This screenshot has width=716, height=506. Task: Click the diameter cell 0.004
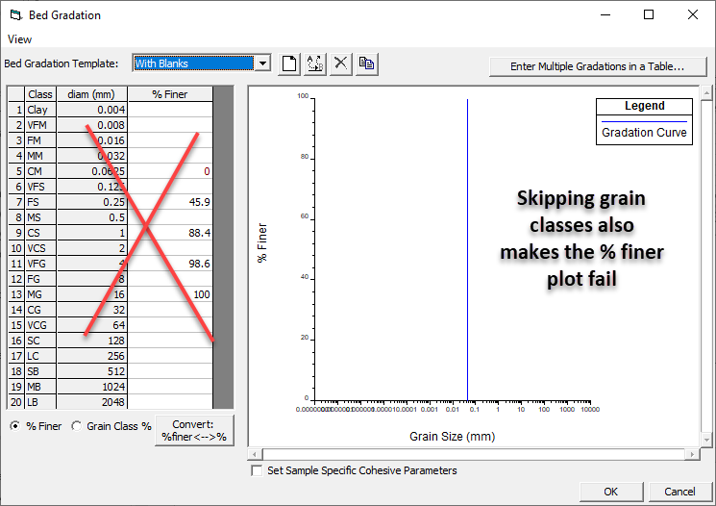coord(91,110)
